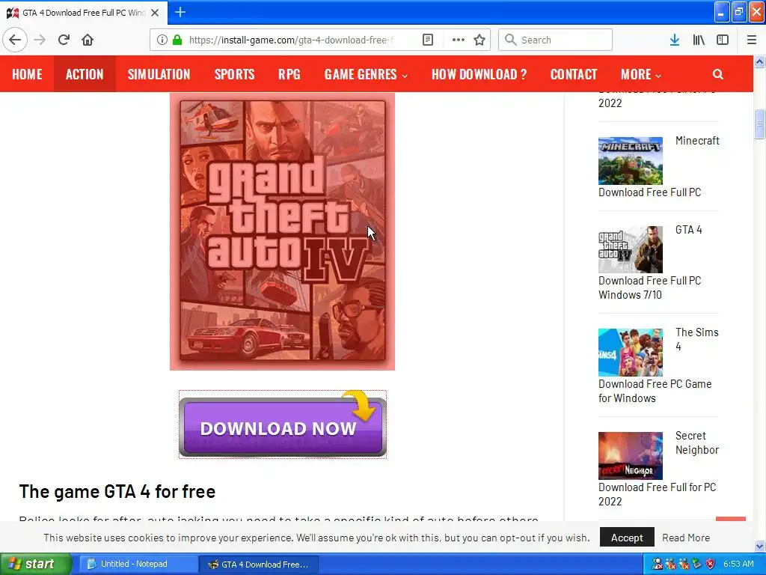This screenshot has height=575, width=766.
Task: Focus the browser Search field
Action: (555, 40)
